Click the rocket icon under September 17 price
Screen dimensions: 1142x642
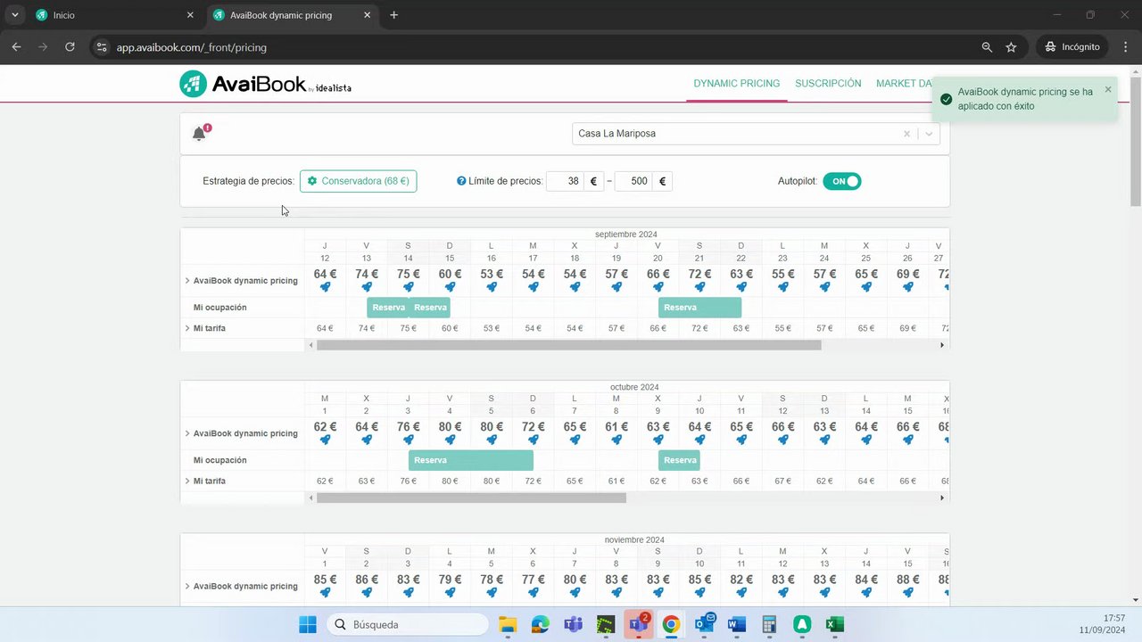pos(533,287)
